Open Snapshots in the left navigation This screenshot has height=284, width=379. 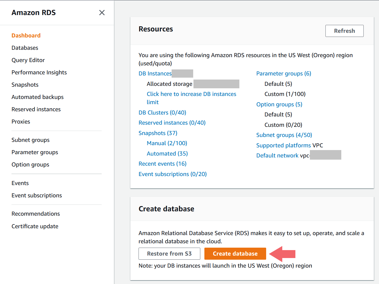click(25, 85)
